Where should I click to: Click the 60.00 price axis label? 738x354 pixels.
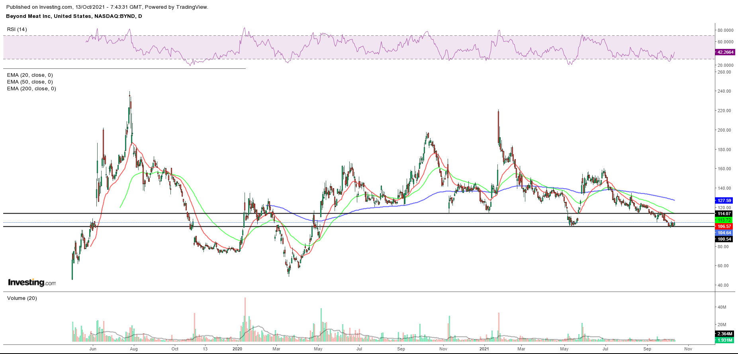pos(723,266)
